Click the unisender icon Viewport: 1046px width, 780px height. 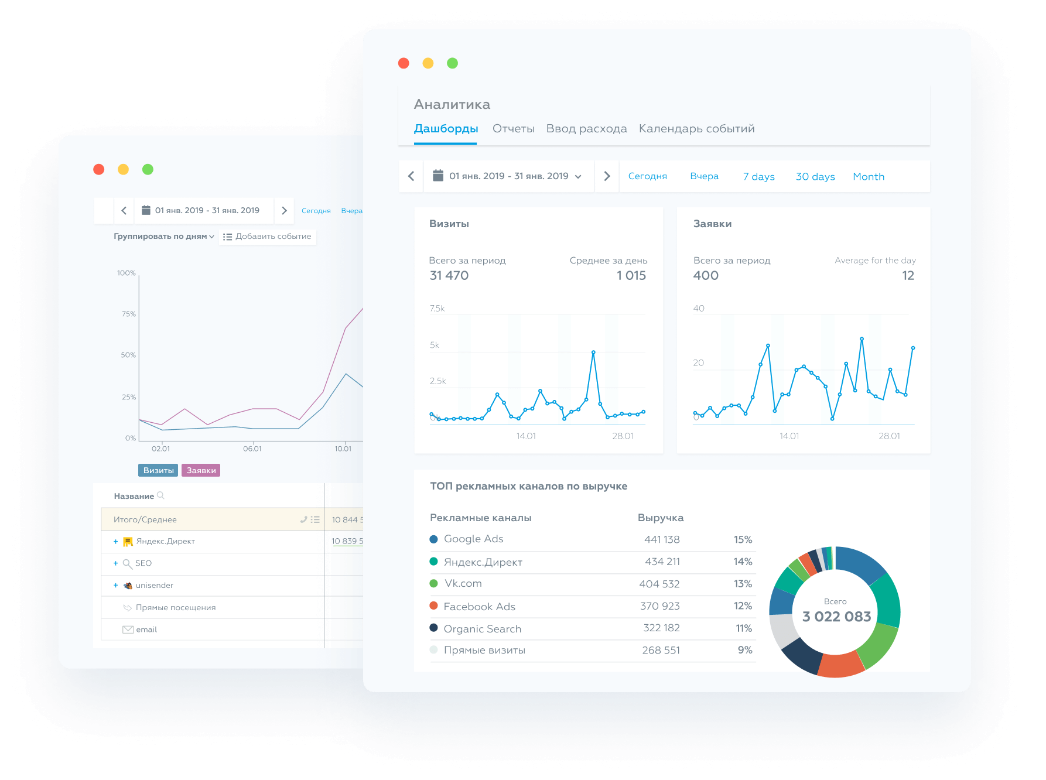point(128,586)
